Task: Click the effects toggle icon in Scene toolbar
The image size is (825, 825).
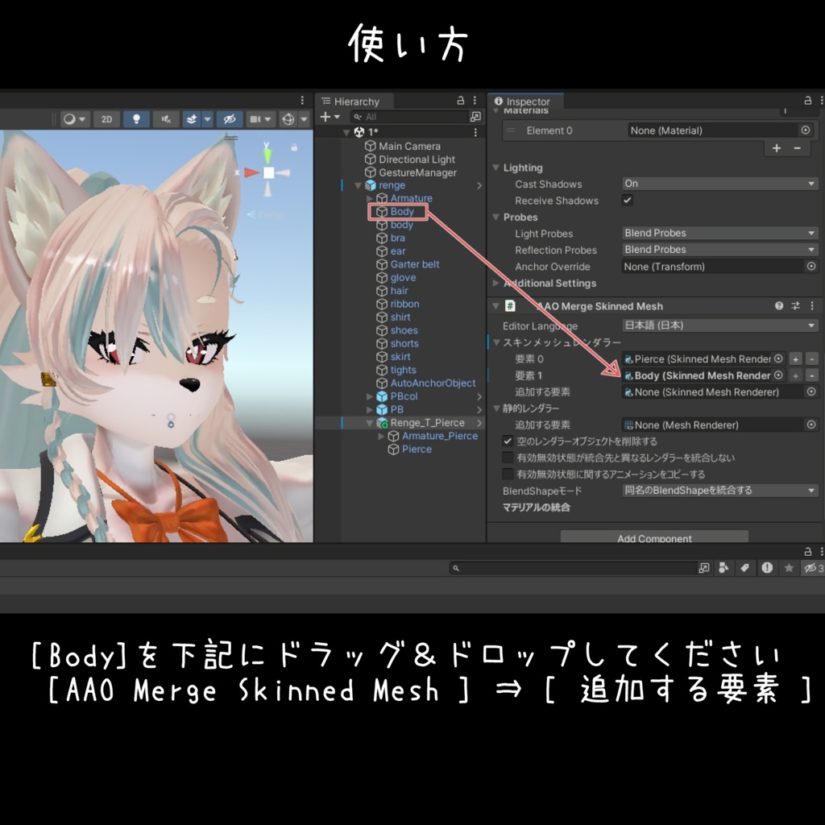Action: 193,118
